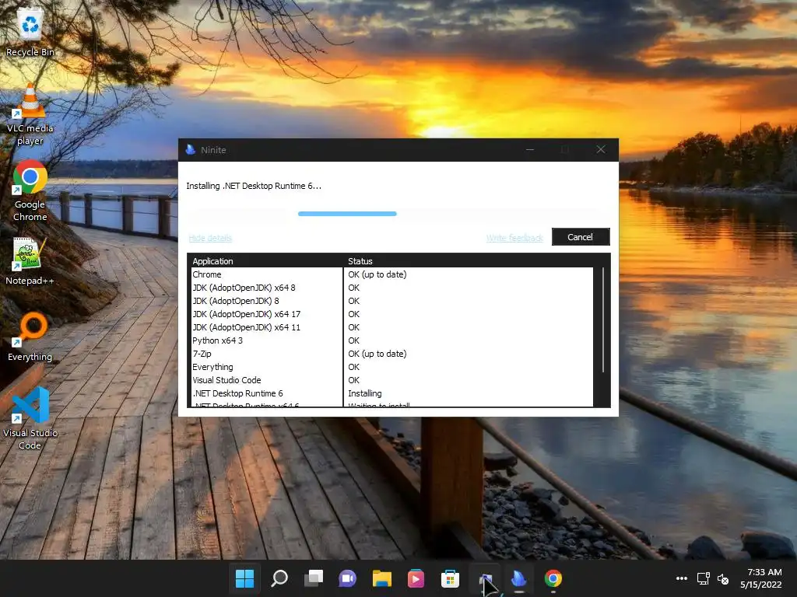Show hidden system tray icons
Screen dimensions: 797x597
[682, 578]
